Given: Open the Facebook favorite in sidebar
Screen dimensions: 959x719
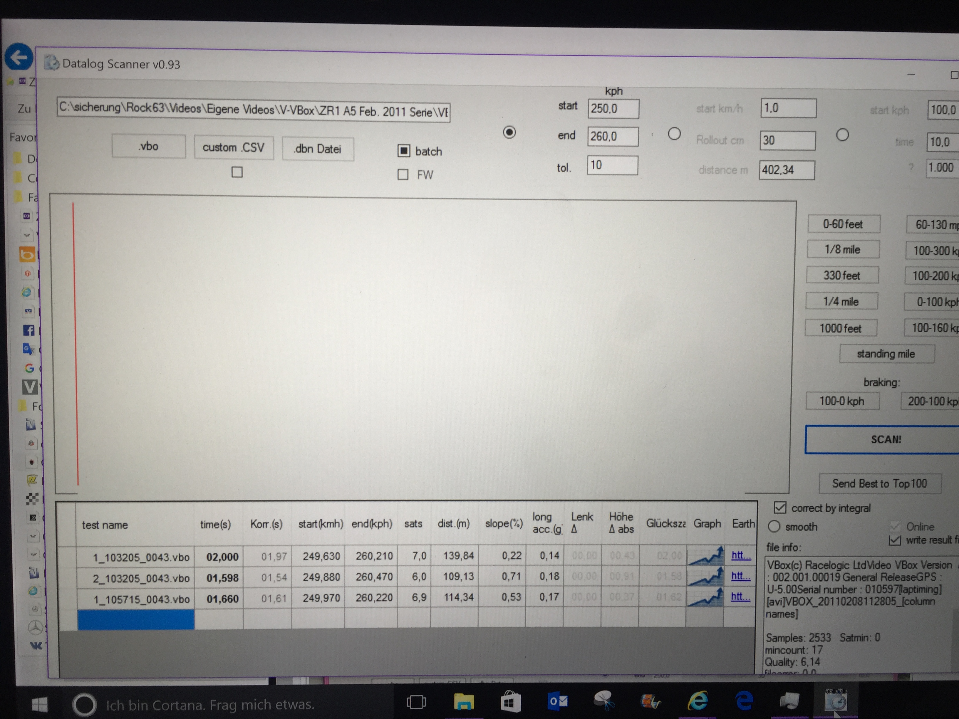Looking at the screenshot, I should pos(28,330).
